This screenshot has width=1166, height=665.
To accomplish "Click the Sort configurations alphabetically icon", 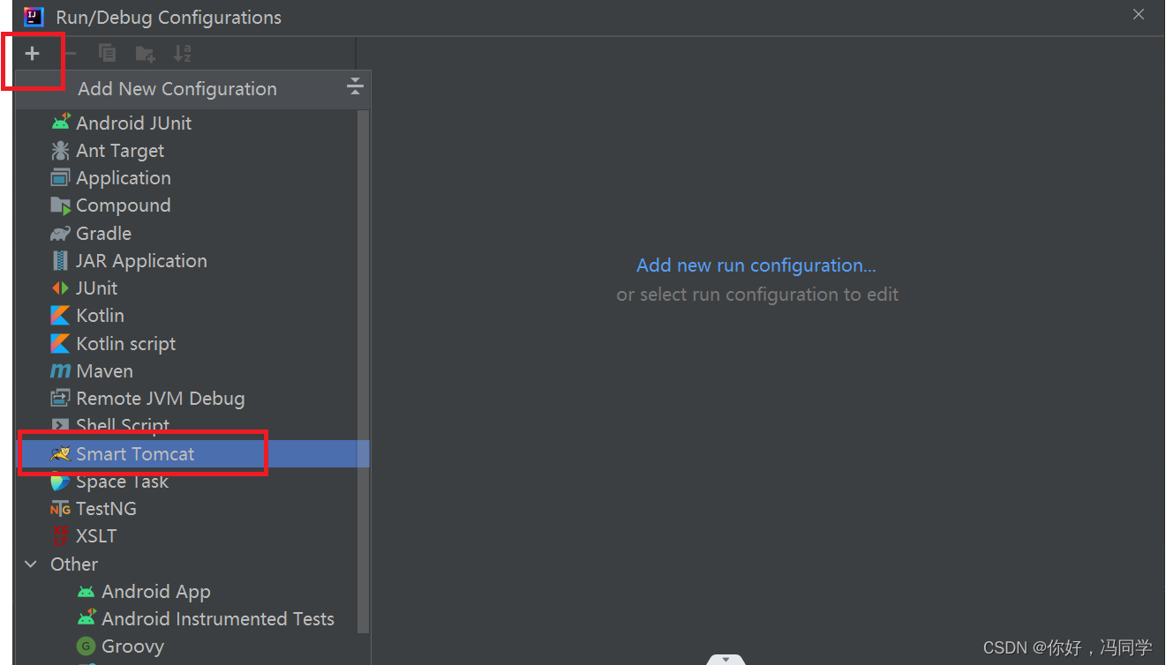I will (x=182, y=54).
